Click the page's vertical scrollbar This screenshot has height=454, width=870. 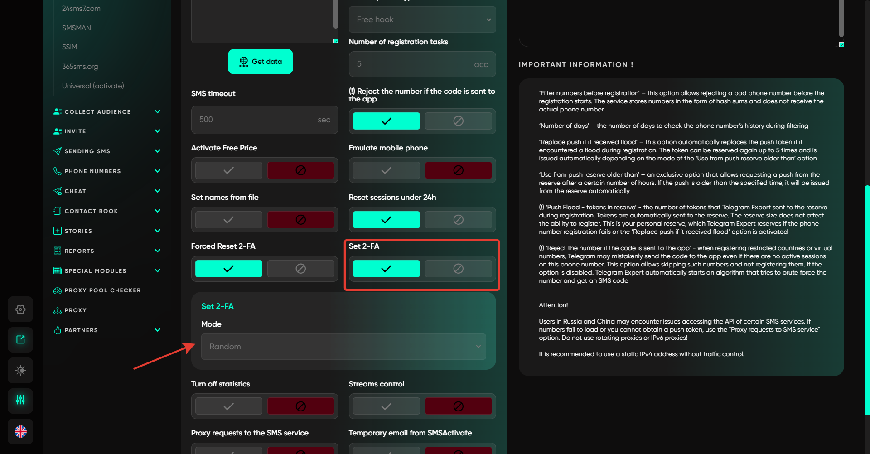(867, 299)
